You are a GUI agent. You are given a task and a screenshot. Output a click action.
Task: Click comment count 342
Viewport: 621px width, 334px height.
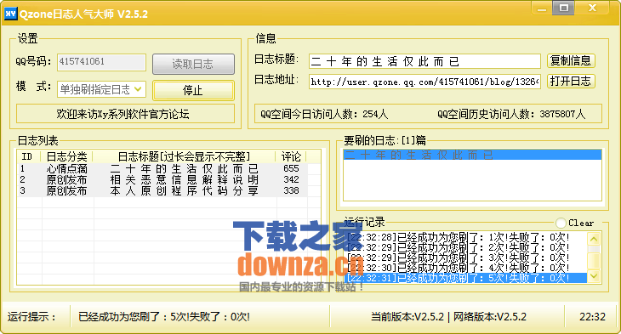(x=291, y=179)
